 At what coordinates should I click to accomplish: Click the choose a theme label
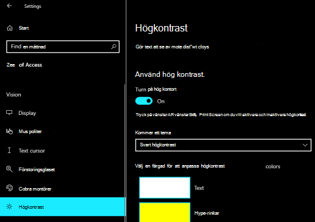(x=153, y=132)
